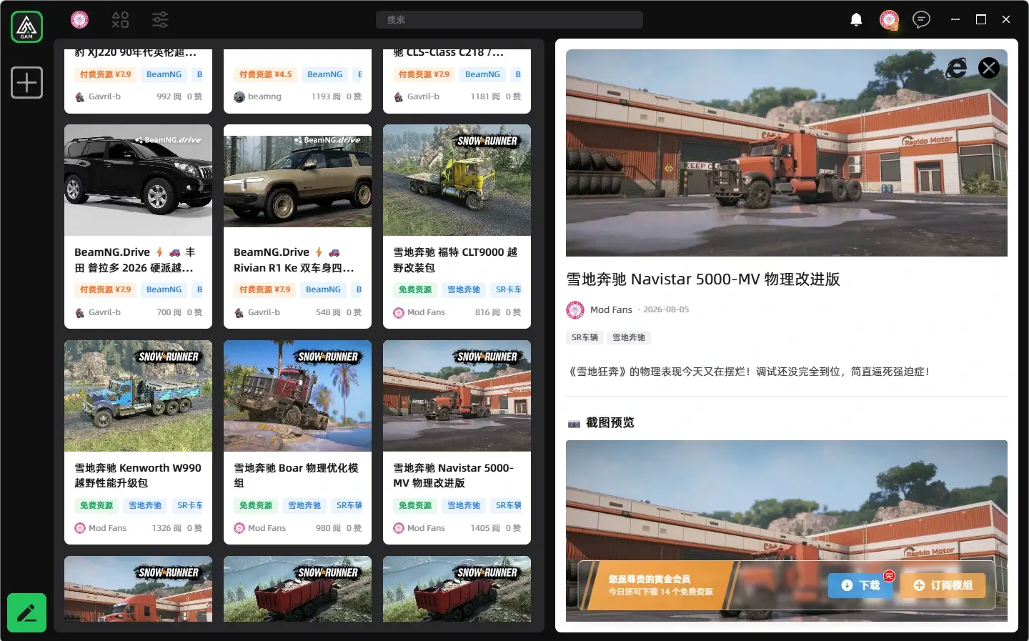Open the notification bell
The height and width of the screenshot is (641, 1029).
tap(856, 19)
